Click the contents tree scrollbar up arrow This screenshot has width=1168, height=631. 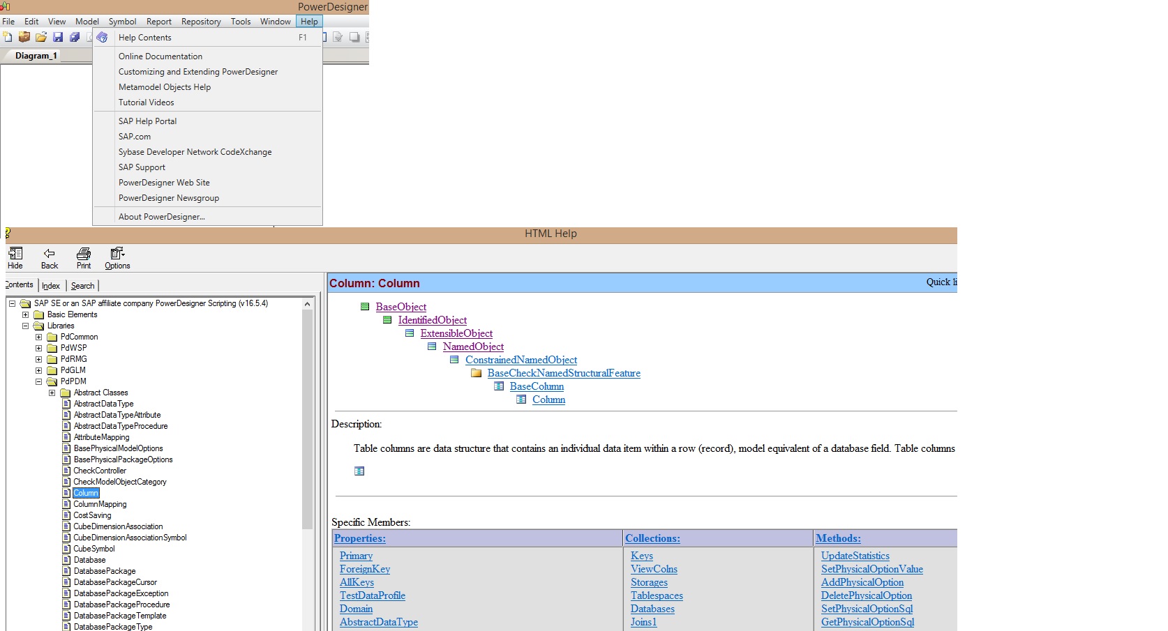point(307,304)
